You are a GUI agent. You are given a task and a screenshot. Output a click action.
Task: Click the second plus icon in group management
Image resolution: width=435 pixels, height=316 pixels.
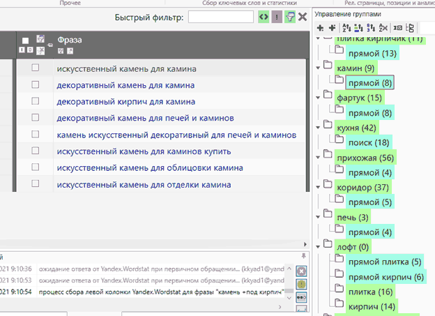[332, 28]
